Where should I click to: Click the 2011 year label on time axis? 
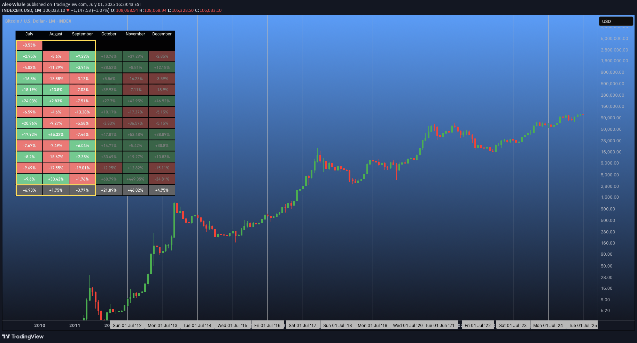pos(75,326)
